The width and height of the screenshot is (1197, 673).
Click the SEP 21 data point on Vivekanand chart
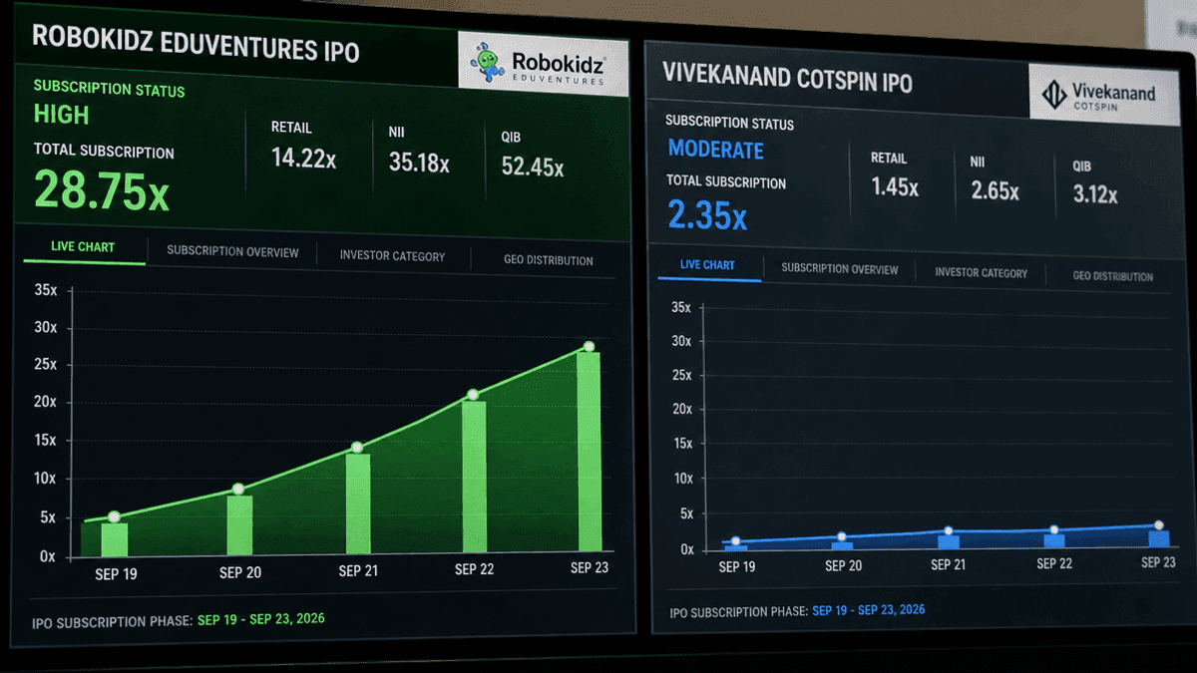(x=948, y=531)
